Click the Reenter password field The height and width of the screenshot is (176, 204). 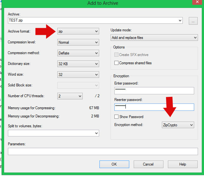tap(154, 107)
